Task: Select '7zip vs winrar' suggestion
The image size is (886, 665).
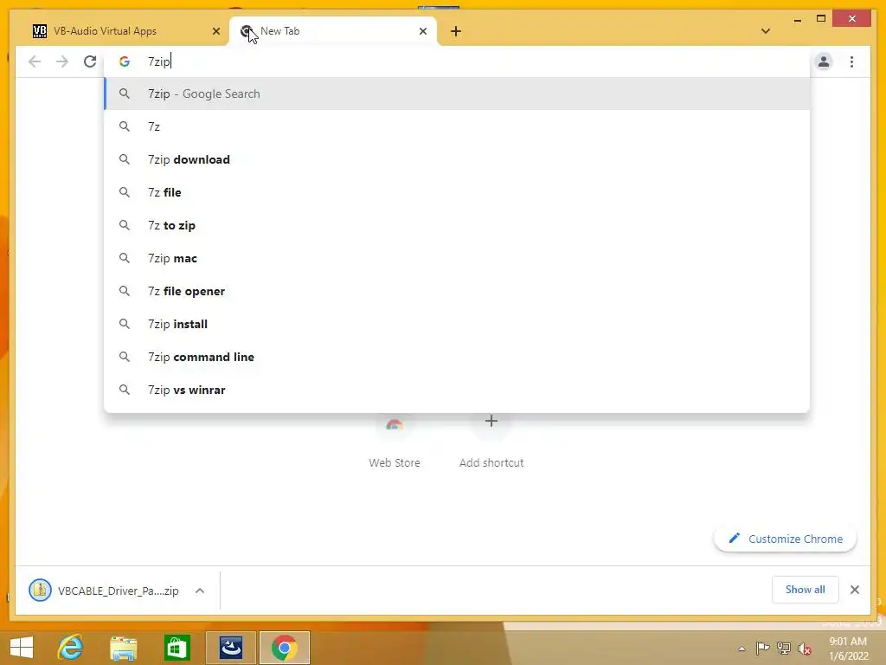Action: 457,390
